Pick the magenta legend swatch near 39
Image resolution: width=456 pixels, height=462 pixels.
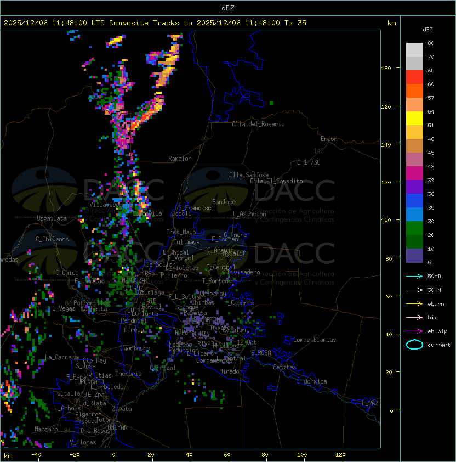tap(414, 173)
